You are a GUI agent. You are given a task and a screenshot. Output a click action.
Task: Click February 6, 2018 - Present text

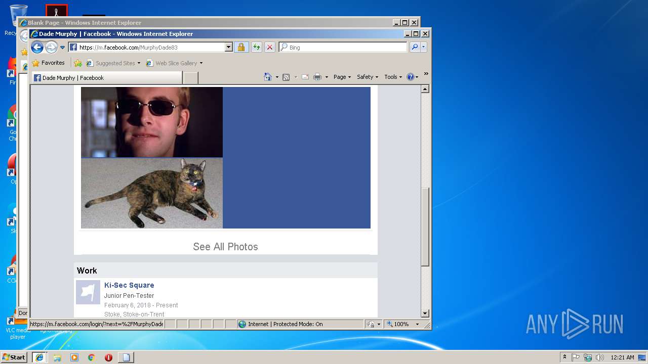pos(141,305)
